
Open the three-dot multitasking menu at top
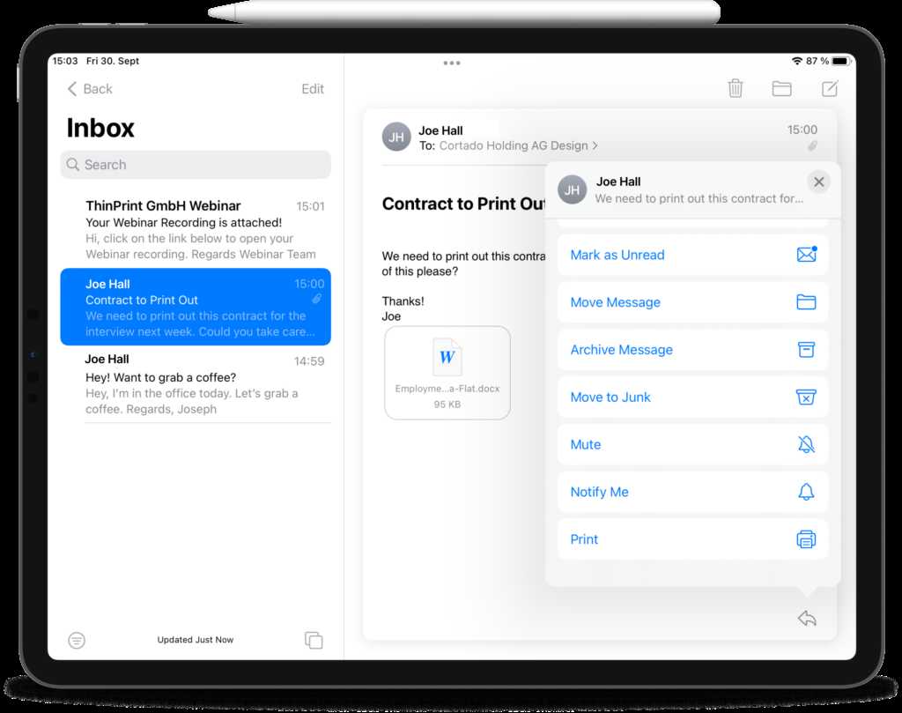point(452,63)
